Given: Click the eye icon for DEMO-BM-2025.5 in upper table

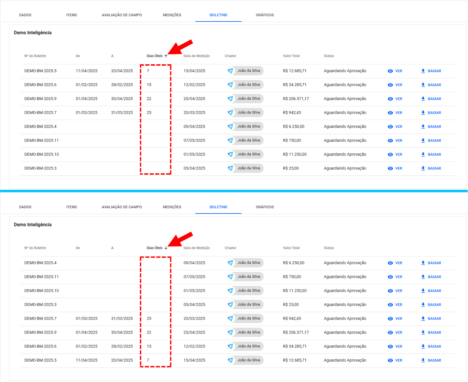Looking at the screenshot, I should (x=390, y=71).
